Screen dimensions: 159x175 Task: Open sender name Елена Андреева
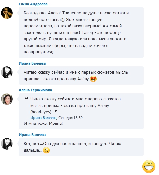pos(33,4)
